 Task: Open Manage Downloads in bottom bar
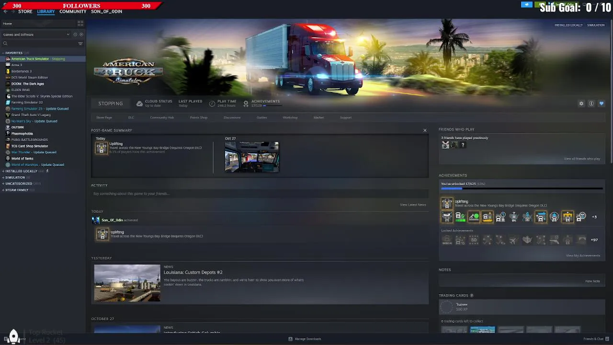point(305,339)
